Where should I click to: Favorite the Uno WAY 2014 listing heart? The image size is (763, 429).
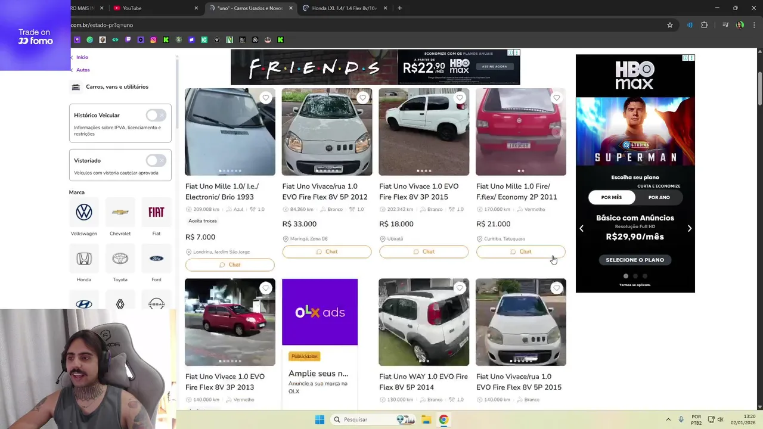tap(460, 288)
